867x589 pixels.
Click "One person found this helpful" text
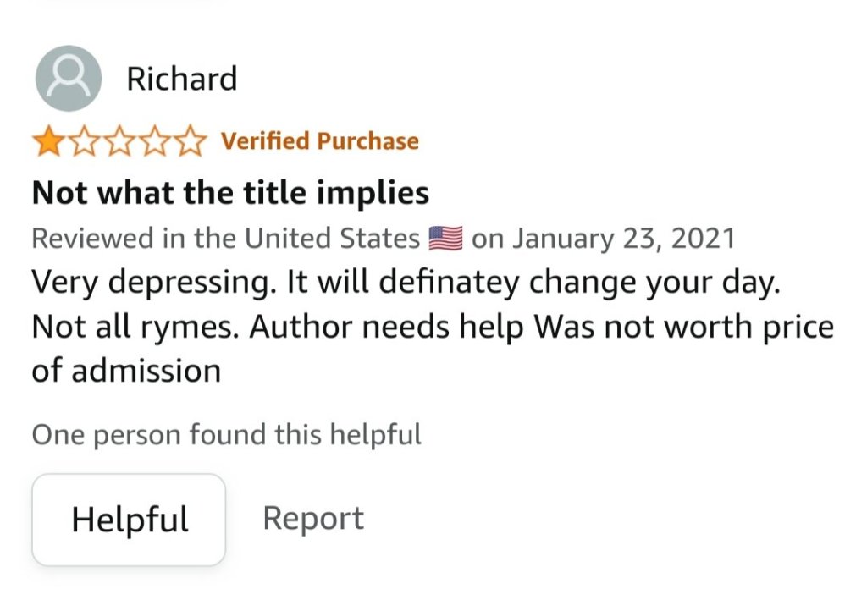click(226, 435)
